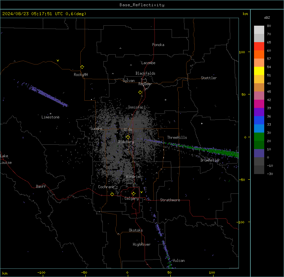Click the yellow marker south of RedDeer
Screen dimensions: 284x277
click(140, 92)
